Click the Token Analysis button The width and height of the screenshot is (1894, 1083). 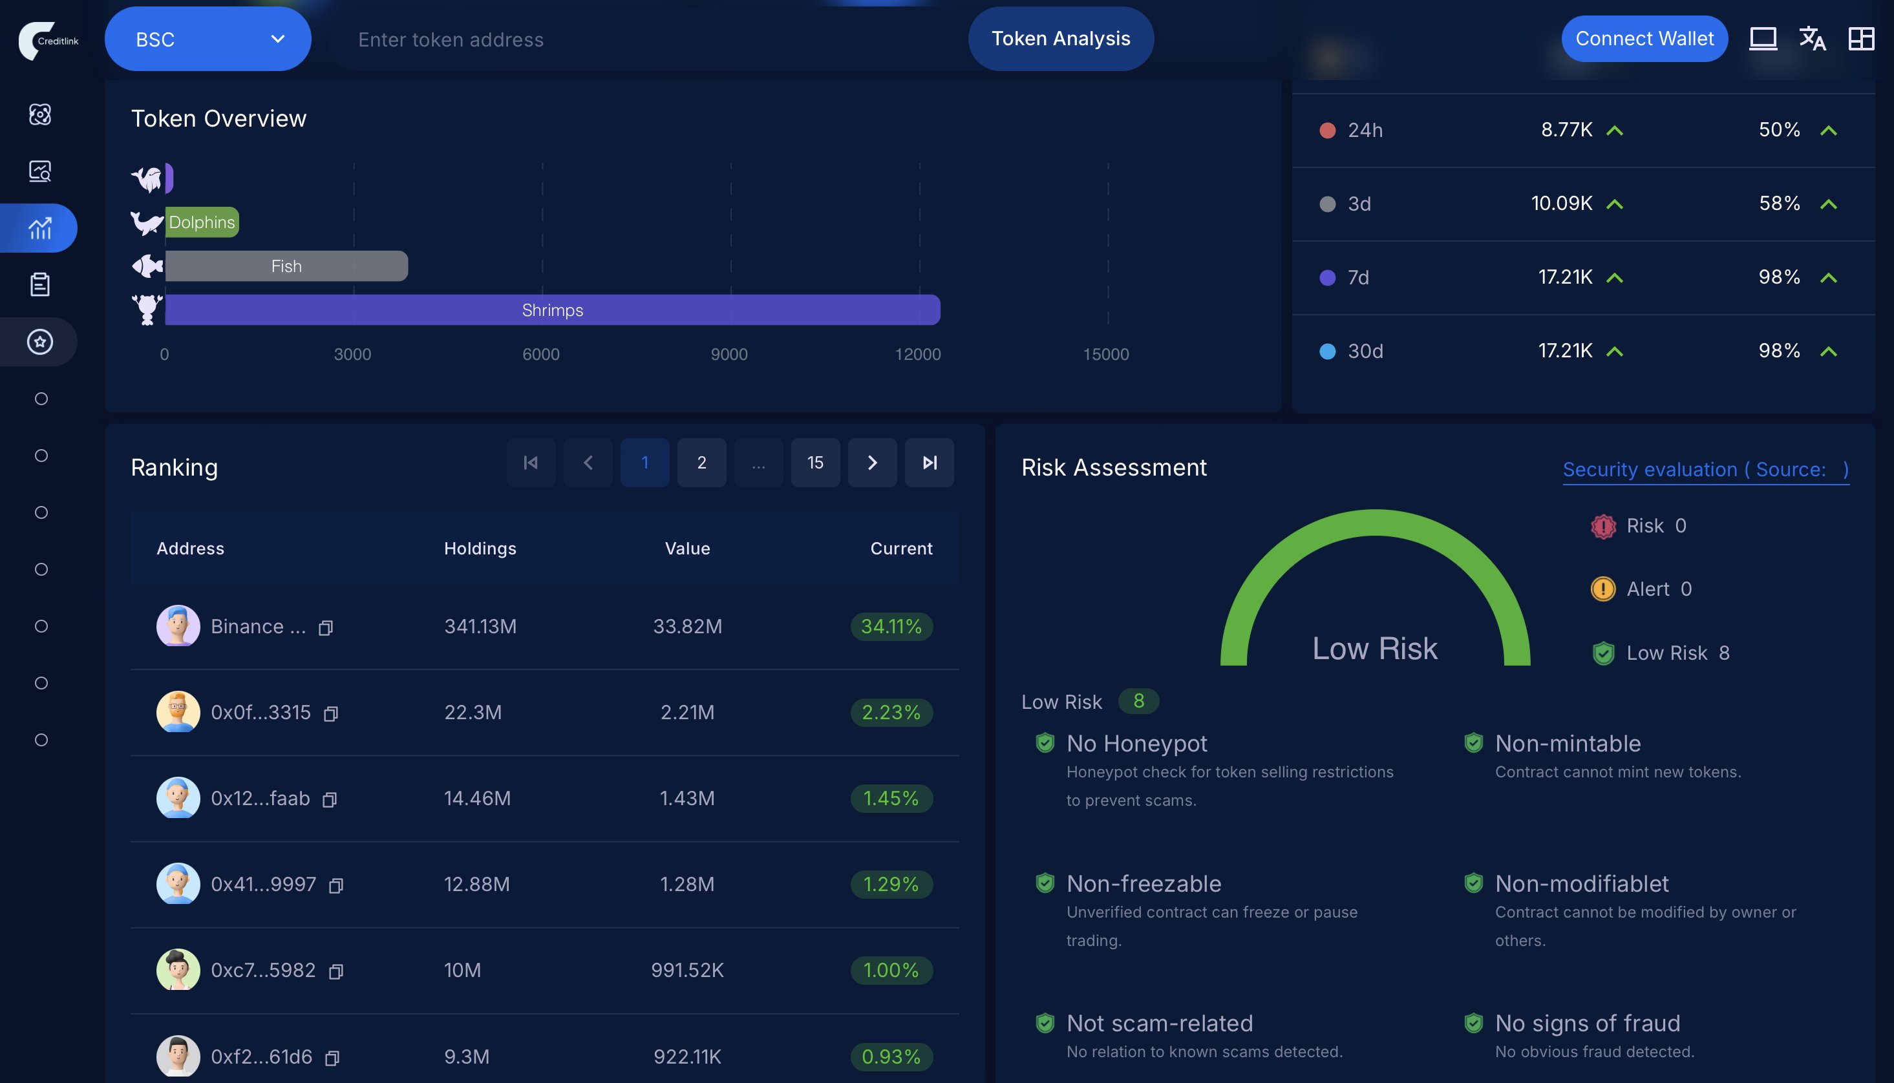coord(1061,39)
